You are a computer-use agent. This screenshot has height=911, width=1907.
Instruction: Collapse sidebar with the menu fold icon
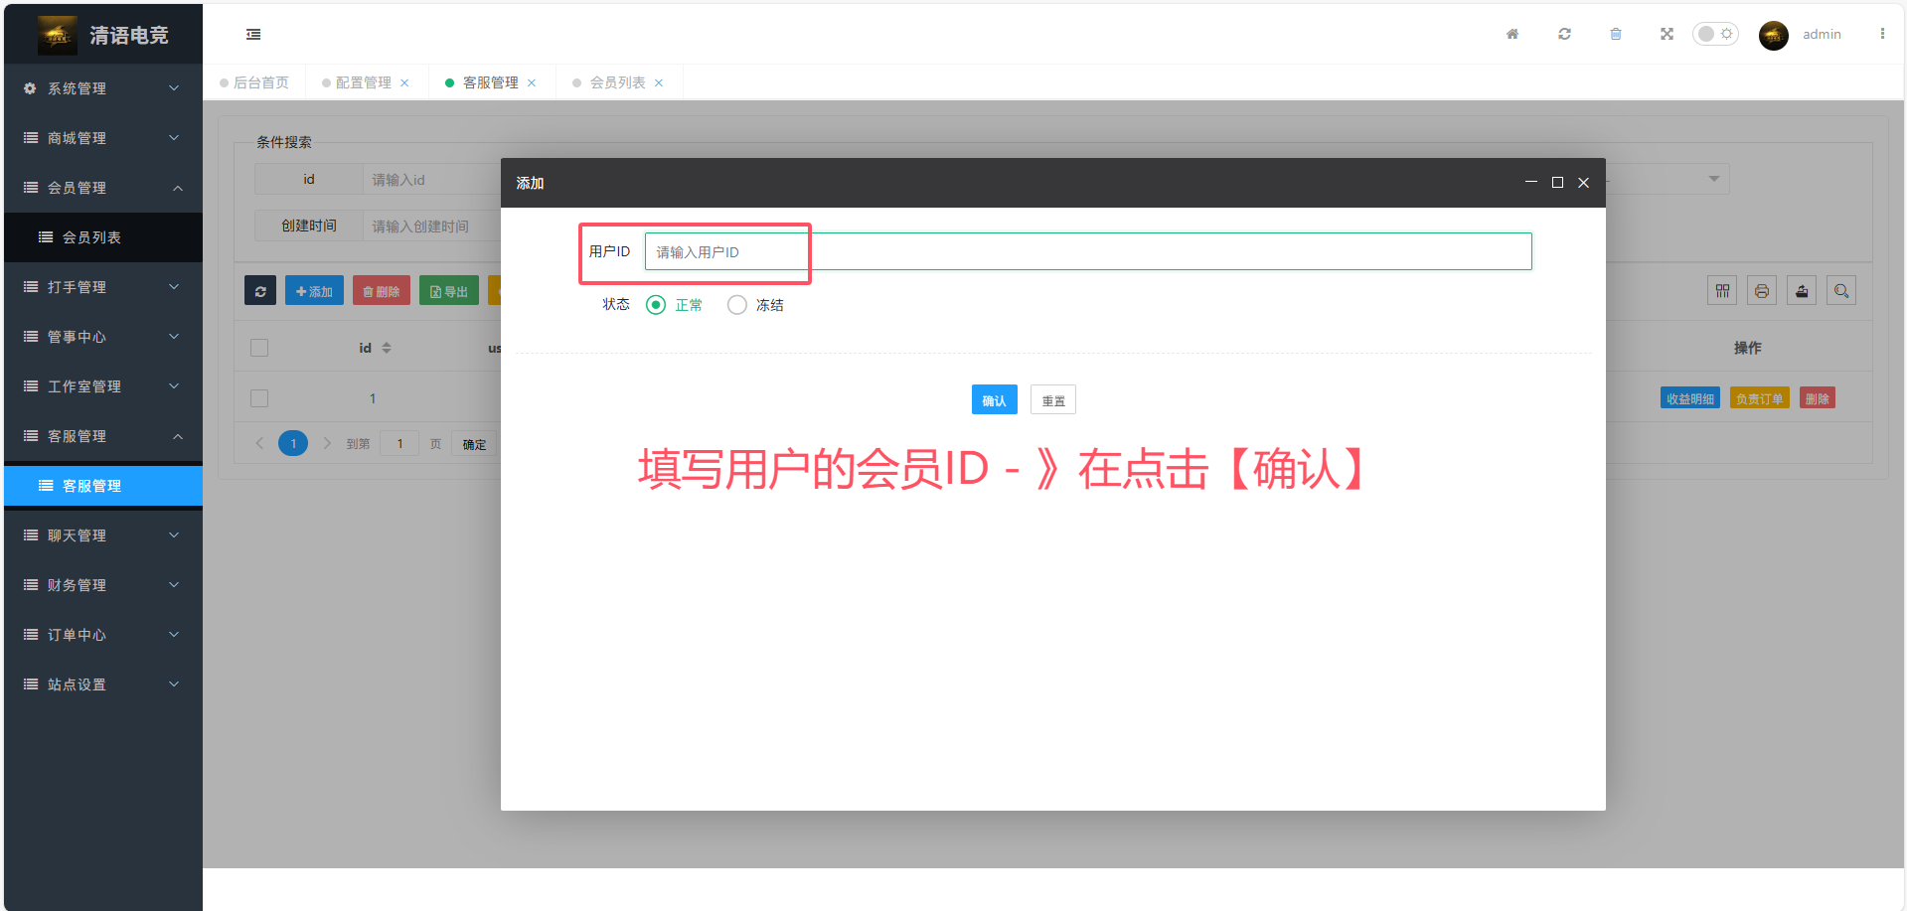click(x=253, y=34)
